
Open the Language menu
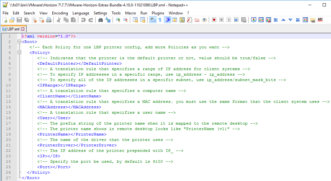pyautogui.click(x=81, y=13)
